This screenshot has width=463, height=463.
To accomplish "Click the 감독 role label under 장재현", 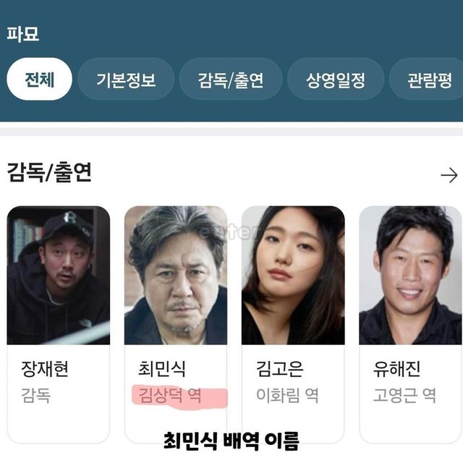I will [x=36, y=396].
